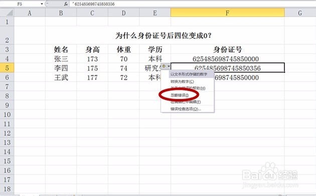This screenshot has height=196, width=316.
Task: Click the Name Box showing F5
Action: pos(20,4)
